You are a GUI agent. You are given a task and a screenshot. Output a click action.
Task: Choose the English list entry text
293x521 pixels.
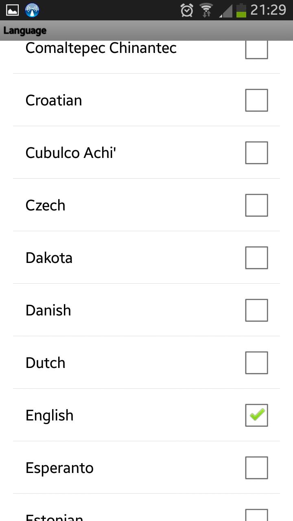pos(50,415)
